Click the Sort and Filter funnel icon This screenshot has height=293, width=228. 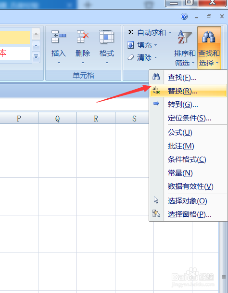point(184,37)
